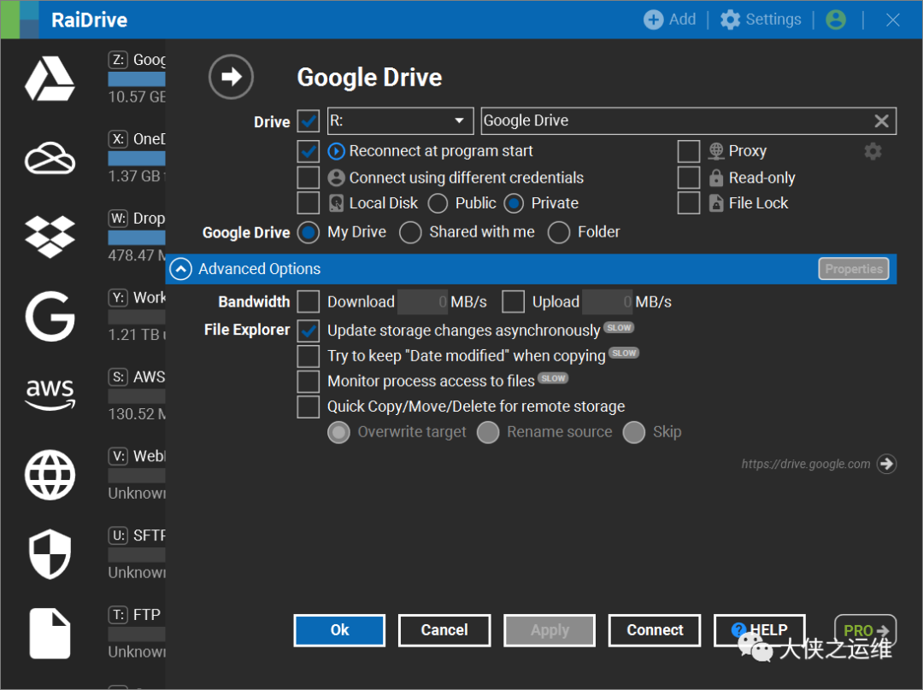
Task: Open the Add menu in title bar
Action: [670, 20]
